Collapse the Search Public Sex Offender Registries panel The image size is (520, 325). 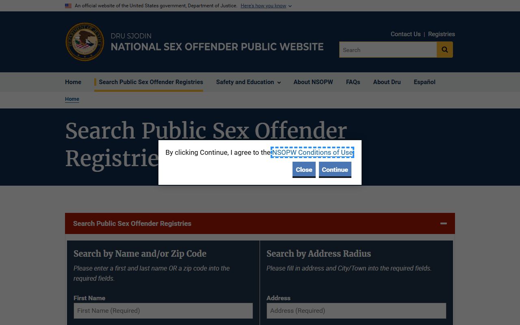click(444, 223)
